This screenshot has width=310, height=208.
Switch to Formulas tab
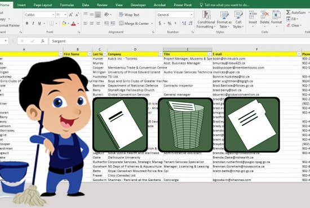(67, 5)
